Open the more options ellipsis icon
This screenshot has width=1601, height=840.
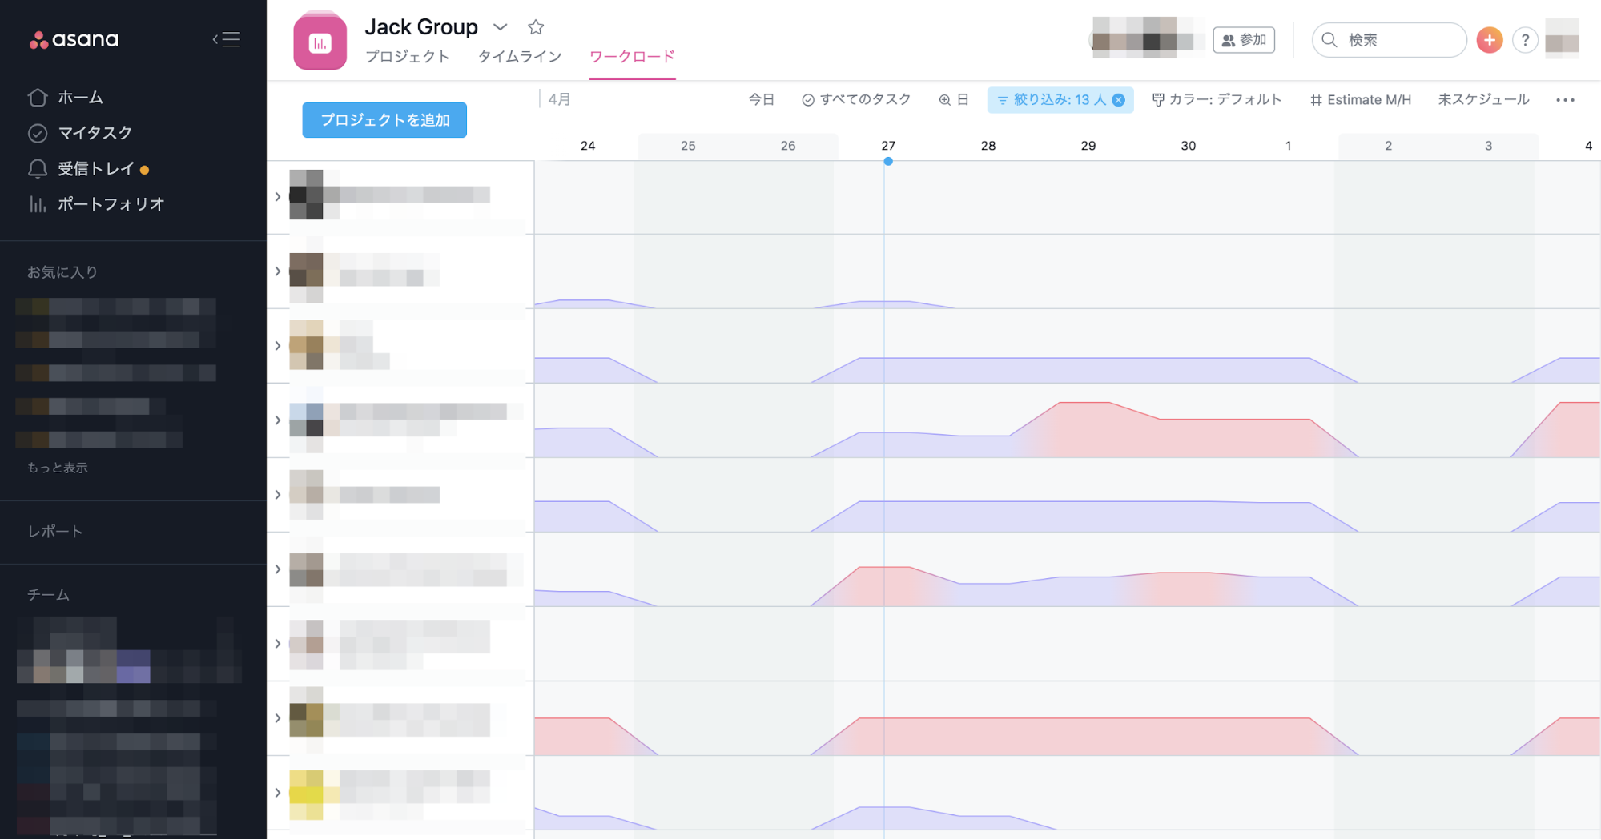coord(1565,99)
